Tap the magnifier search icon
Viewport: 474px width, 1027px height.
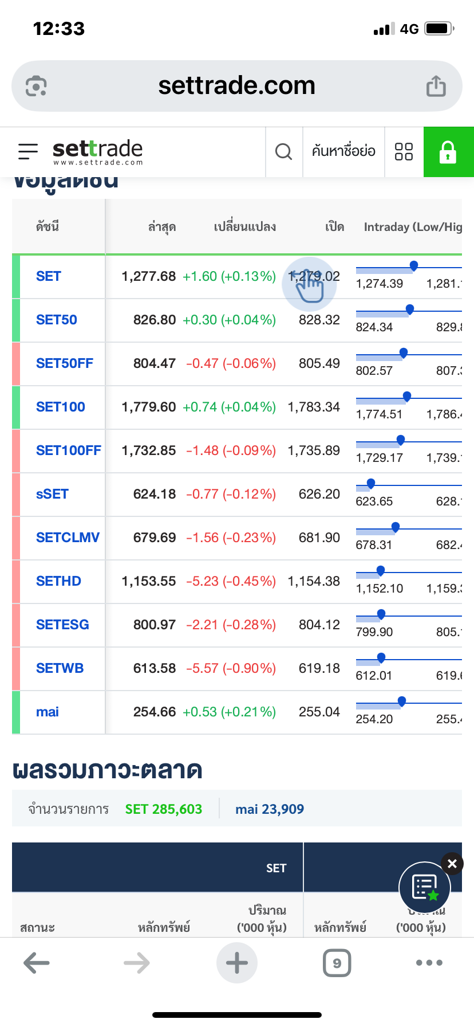point(283,152)
